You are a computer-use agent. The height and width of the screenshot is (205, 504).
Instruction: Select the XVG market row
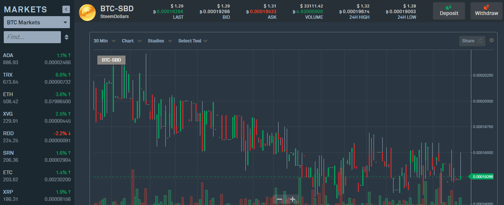click(x=37, y=118)
